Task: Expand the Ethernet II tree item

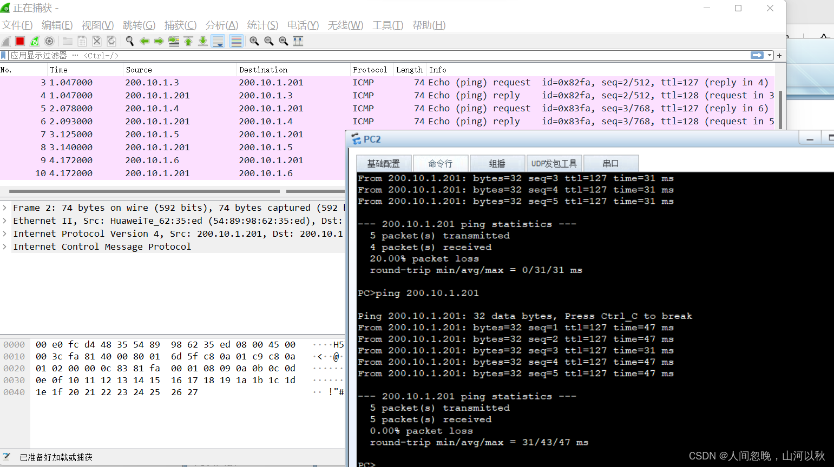Action: (x=5, y=221)
